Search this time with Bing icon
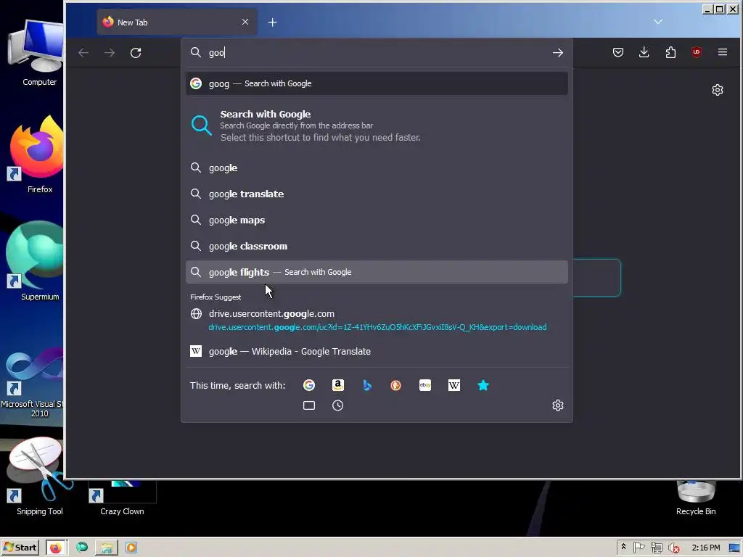The width and height of the screenshot is (743, 557). (x=367, y=385)
